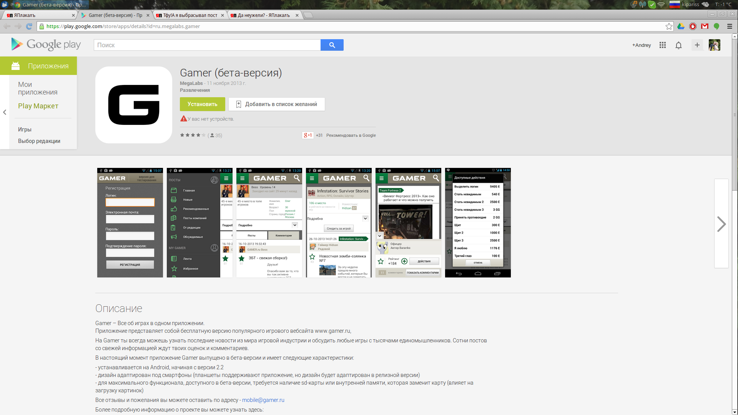
Task: Click the Google Play logo
Action: pyautogui.click(x=46, y=45)
